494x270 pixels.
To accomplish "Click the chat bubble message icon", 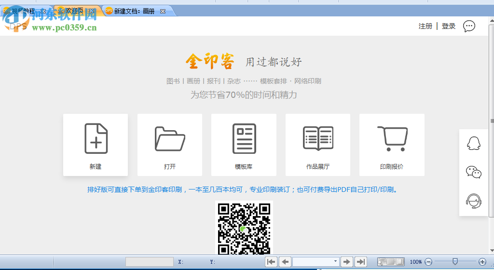I will point(469,26).
